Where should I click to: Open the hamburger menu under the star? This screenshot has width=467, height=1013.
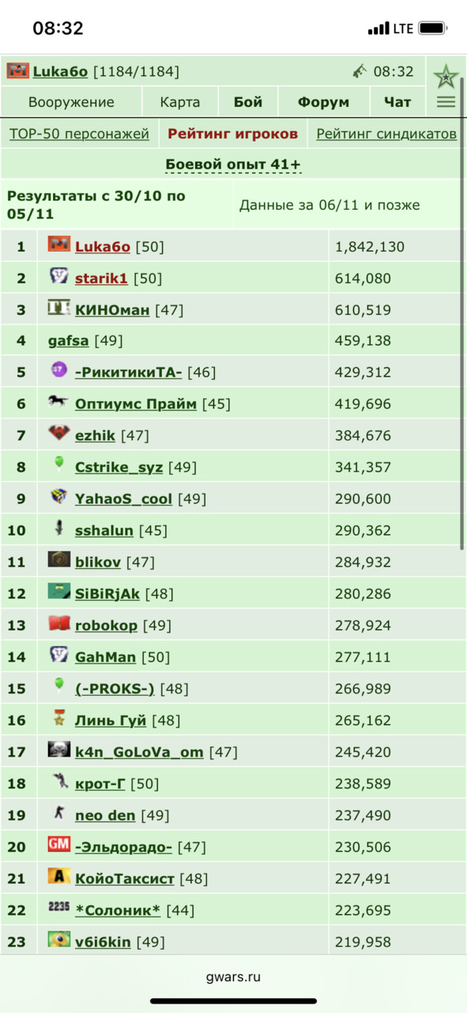click(x=446, y=102)
